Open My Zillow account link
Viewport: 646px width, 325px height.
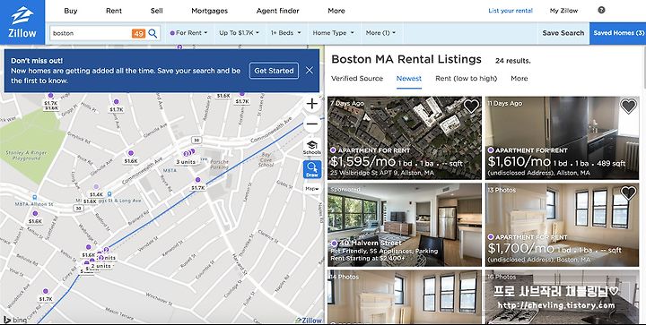click(563, 11)
